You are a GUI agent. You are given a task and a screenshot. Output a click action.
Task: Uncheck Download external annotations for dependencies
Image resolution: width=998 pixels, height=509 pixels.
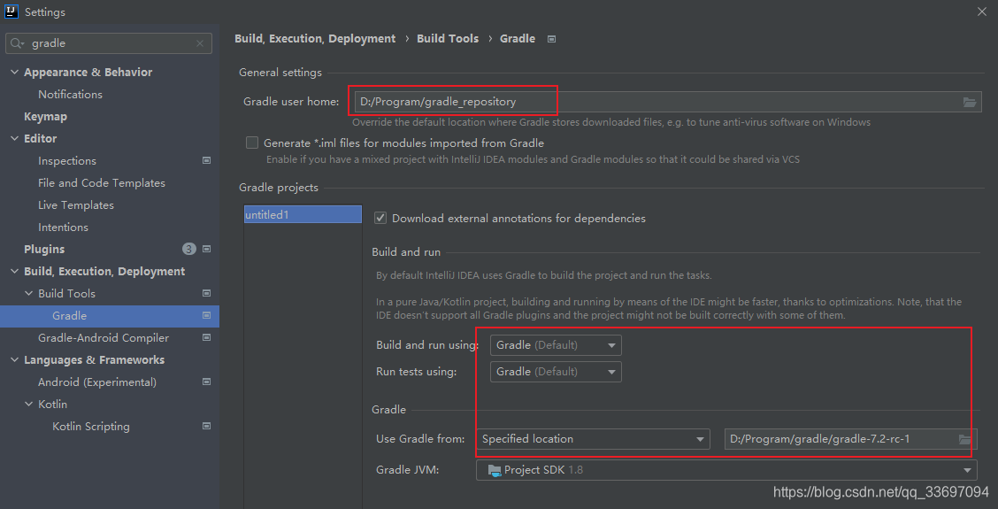tap(380, 218)
